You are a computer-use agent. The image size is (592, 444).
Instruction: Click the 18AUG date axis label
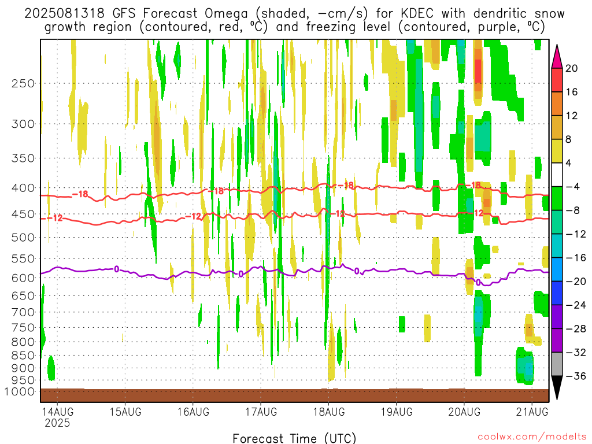click(x=329, y=412)
